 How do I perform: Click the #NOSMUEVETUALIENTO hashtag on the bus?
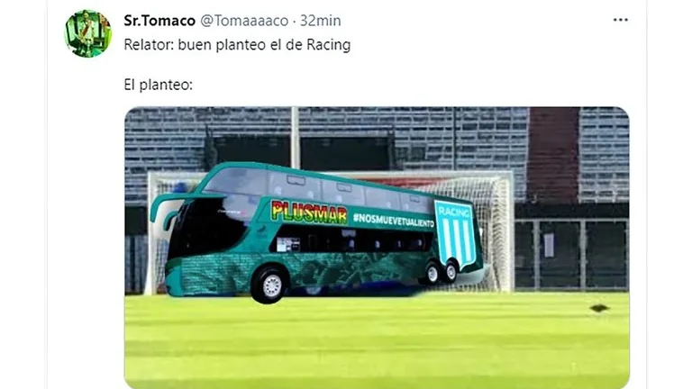(x=393, y=221)
